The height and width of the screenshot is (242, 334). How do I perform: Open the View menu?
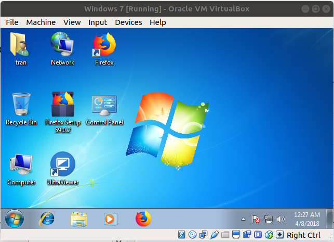tap(72, 22)
